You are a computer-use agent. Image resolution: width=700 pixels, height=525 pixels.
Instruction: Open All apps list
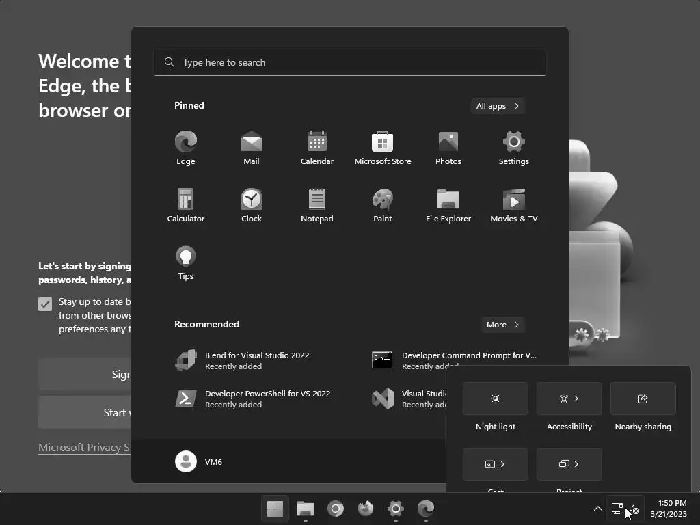tap(498, 106)
